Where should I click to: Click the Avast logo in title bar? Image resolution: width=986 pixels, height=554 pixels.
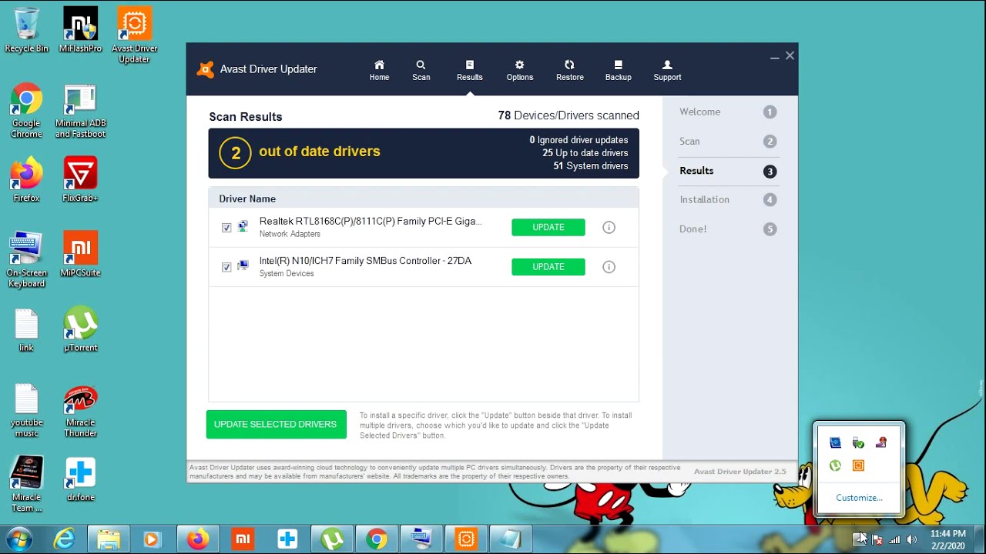pos(205,69)
